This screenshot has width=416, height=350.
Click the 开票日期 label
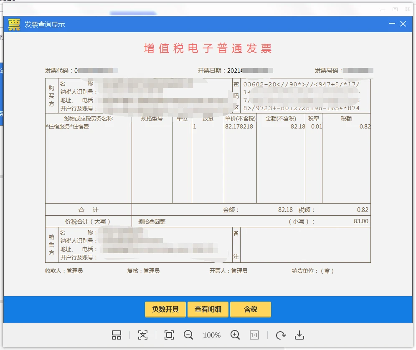coord(211,71)
